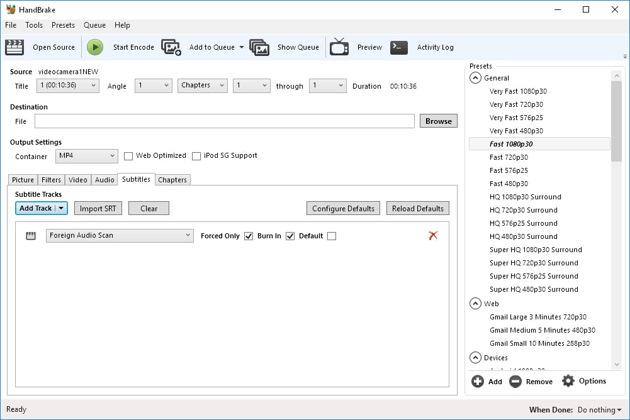The image size is (630, 420).
Task: Select the Very Fast 480p30 preset
Action: click(x=516, y=131)
